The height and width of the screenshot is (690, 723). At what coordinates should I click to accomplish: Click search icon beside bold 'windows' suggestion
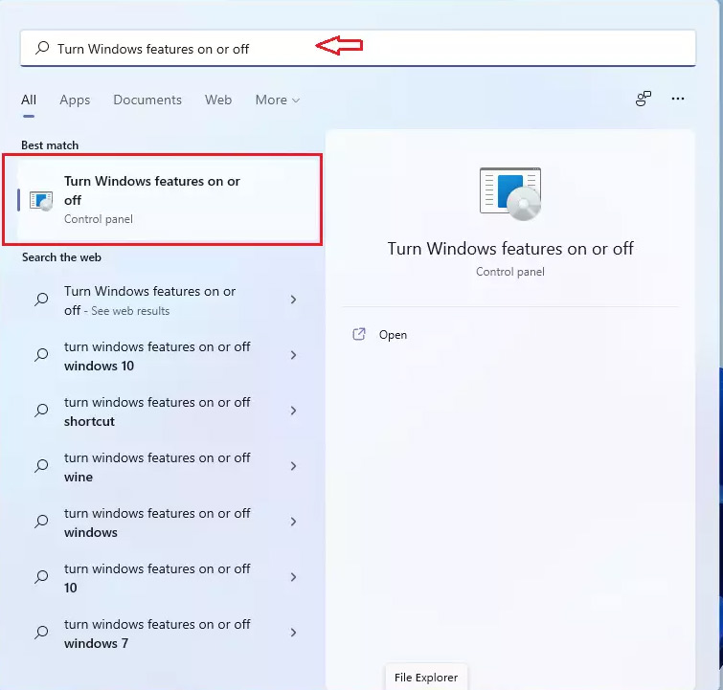click(41, 522)
